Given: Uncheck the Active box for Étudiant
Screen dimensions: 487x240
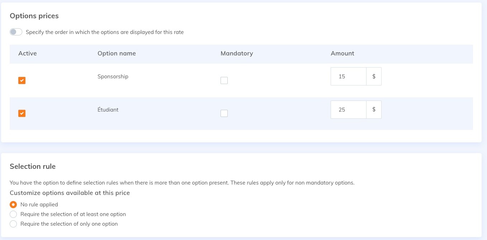Looking at the screenshot, I should click(22, 113).
